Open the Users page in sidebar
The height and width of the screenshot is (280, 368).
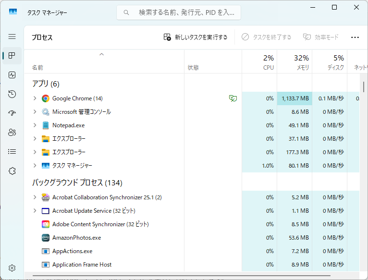[x=12, y=133]
